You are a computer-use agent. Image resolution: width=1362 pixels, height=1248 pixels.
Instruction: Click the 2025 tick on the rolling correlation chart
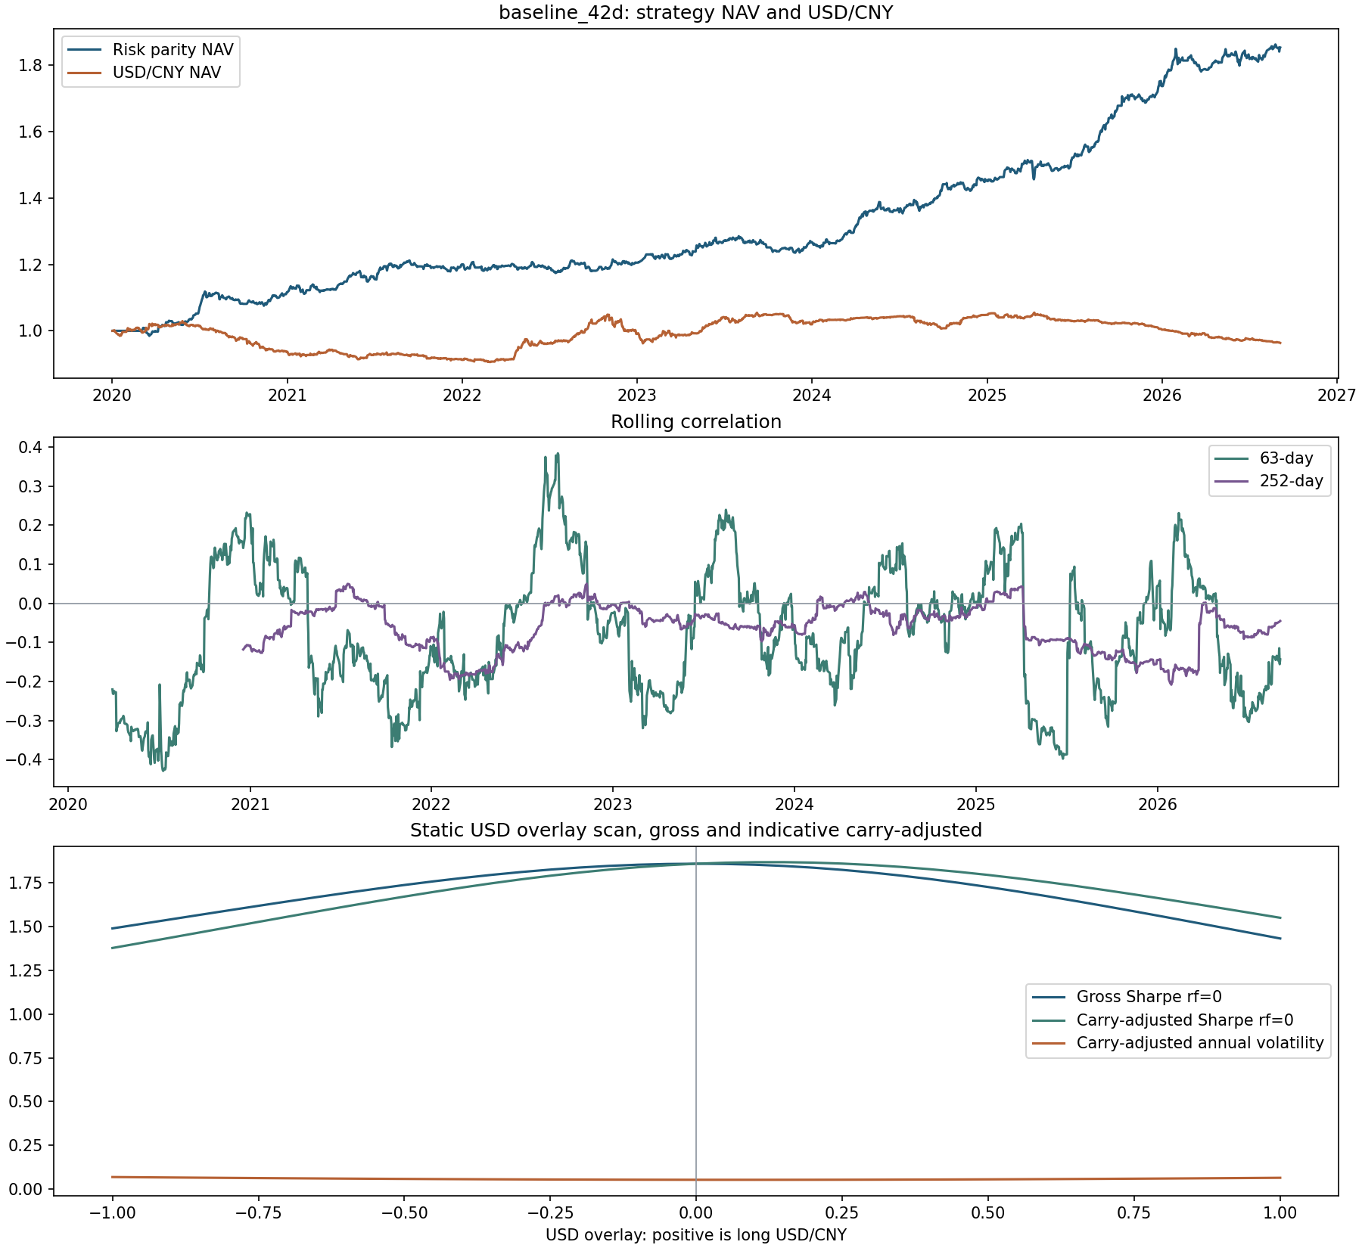[x=976, y=803]
